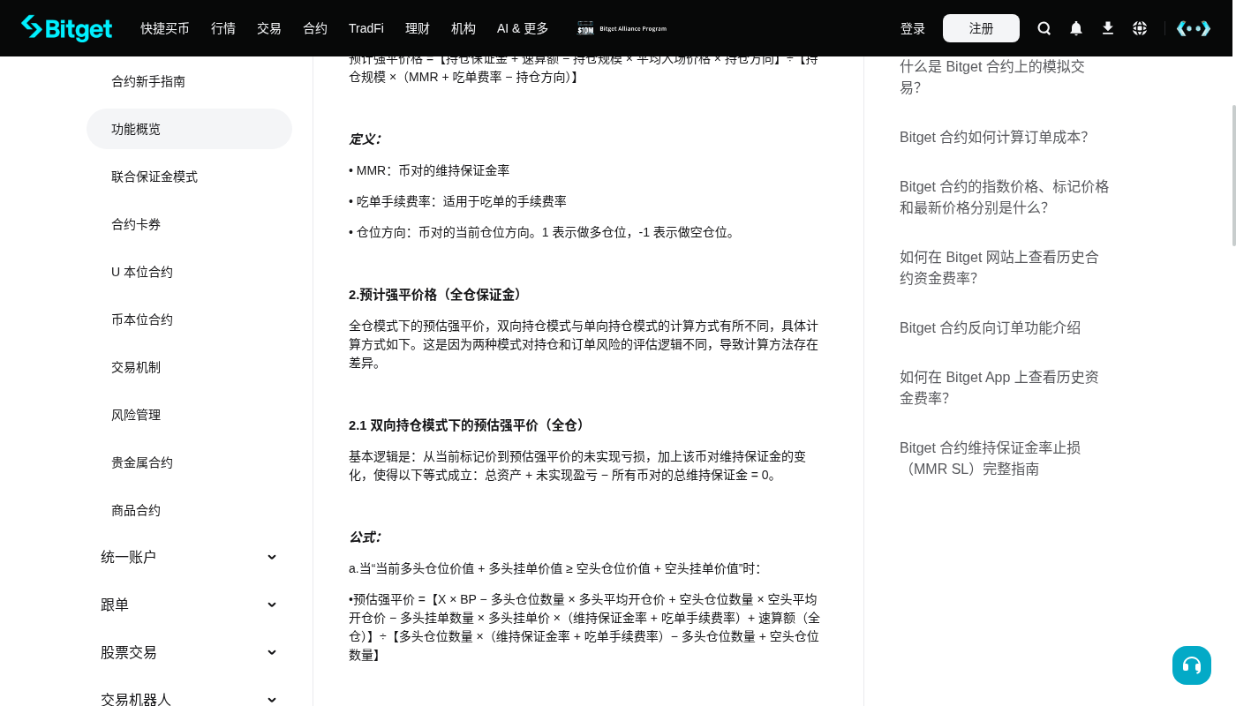Viewport: 1236px width, 706px height.
Task: Select 风险管理 in sidebar
Action: (x=189, y=415)
